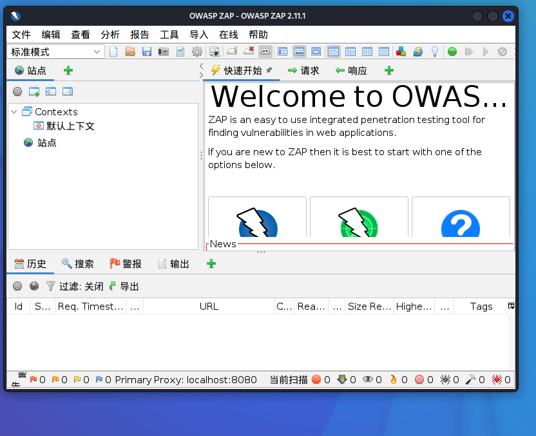Image resolution: width=536 pixels, height=436 pixels.
Task: Open the Manage Add-ons colored blocks icon
Action: tap(401, 52)
